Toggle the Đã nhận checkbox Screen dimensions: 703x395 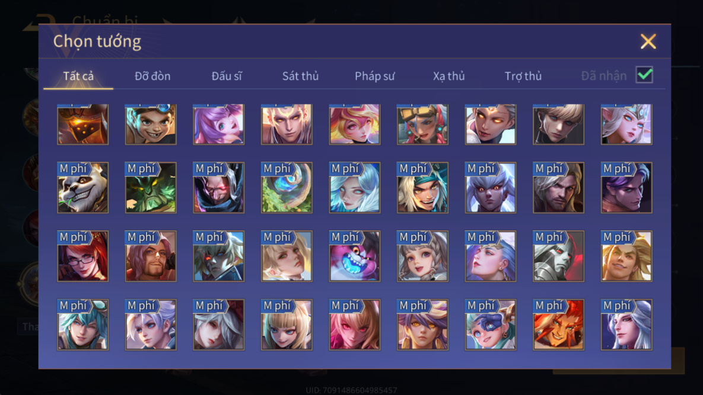pyautogui.click(x=644, y=75)
